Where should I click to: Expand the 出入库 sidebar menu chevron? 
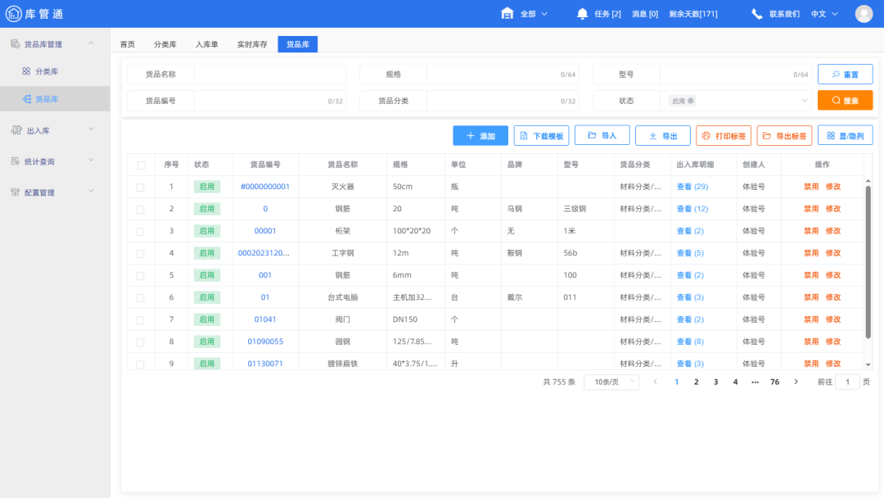click(91, 129)
